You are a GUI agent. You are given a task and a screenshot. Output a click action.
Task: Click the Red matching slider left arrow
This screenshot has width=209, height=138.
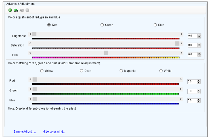click(x=30, y=80)
